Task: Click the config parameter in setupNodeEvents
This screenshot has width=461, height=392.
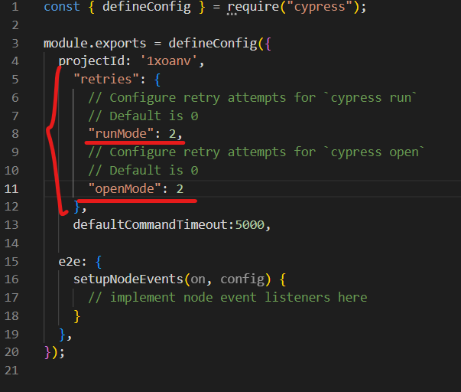Action: click(x=242, y=279)
